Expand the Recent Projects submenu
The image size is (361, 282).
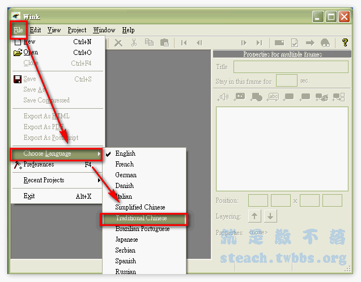point(58,180)
